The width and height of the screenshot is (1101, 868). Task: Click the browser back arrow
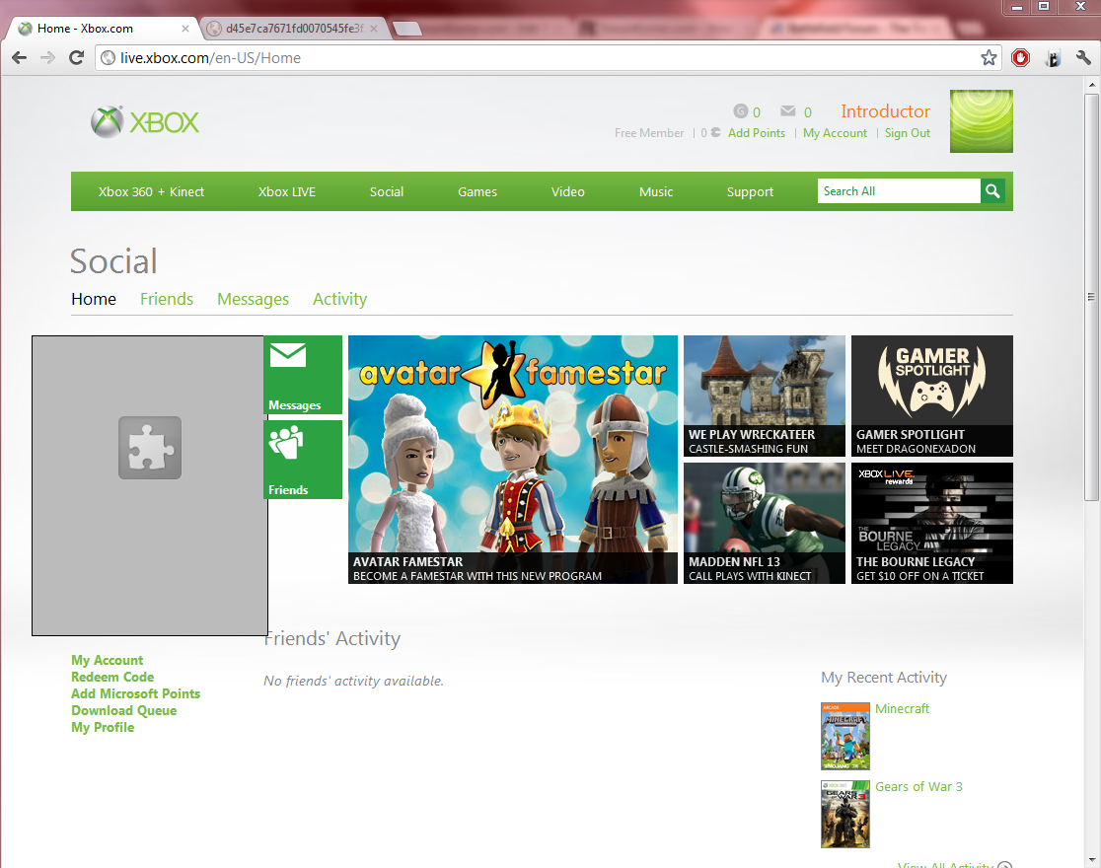click(19, 57)
